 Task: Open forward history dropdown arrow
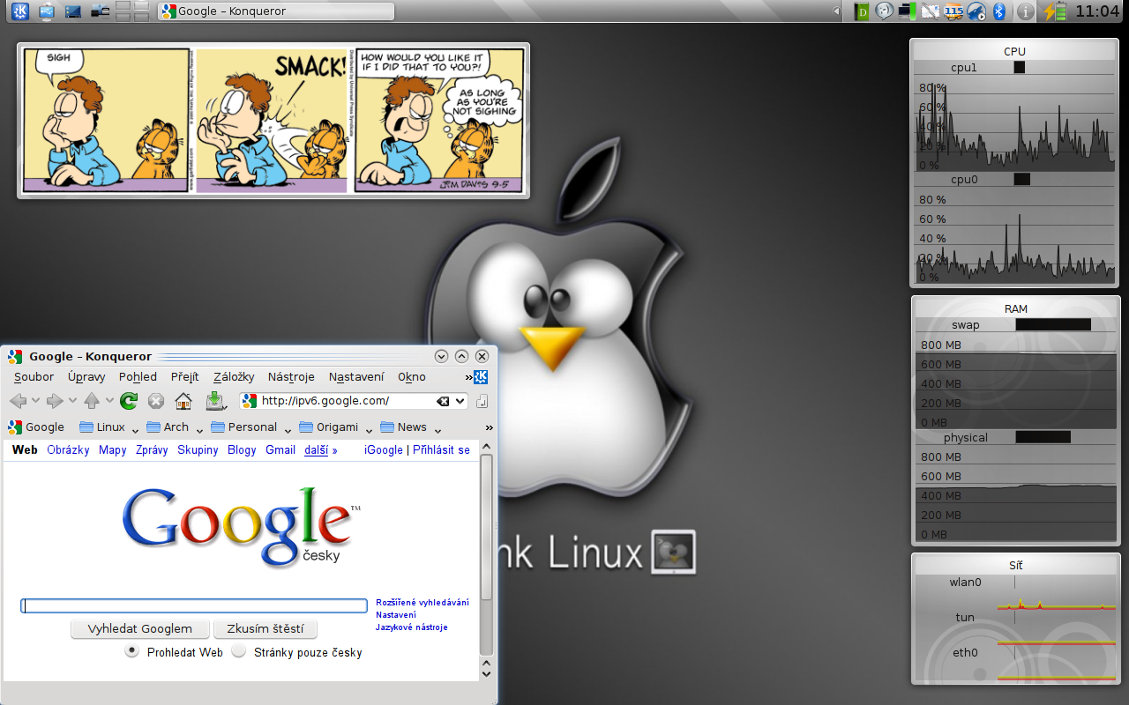(72, 401)
